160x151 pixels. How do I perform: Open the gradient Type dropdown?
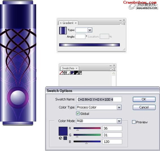tap(90, 30)
